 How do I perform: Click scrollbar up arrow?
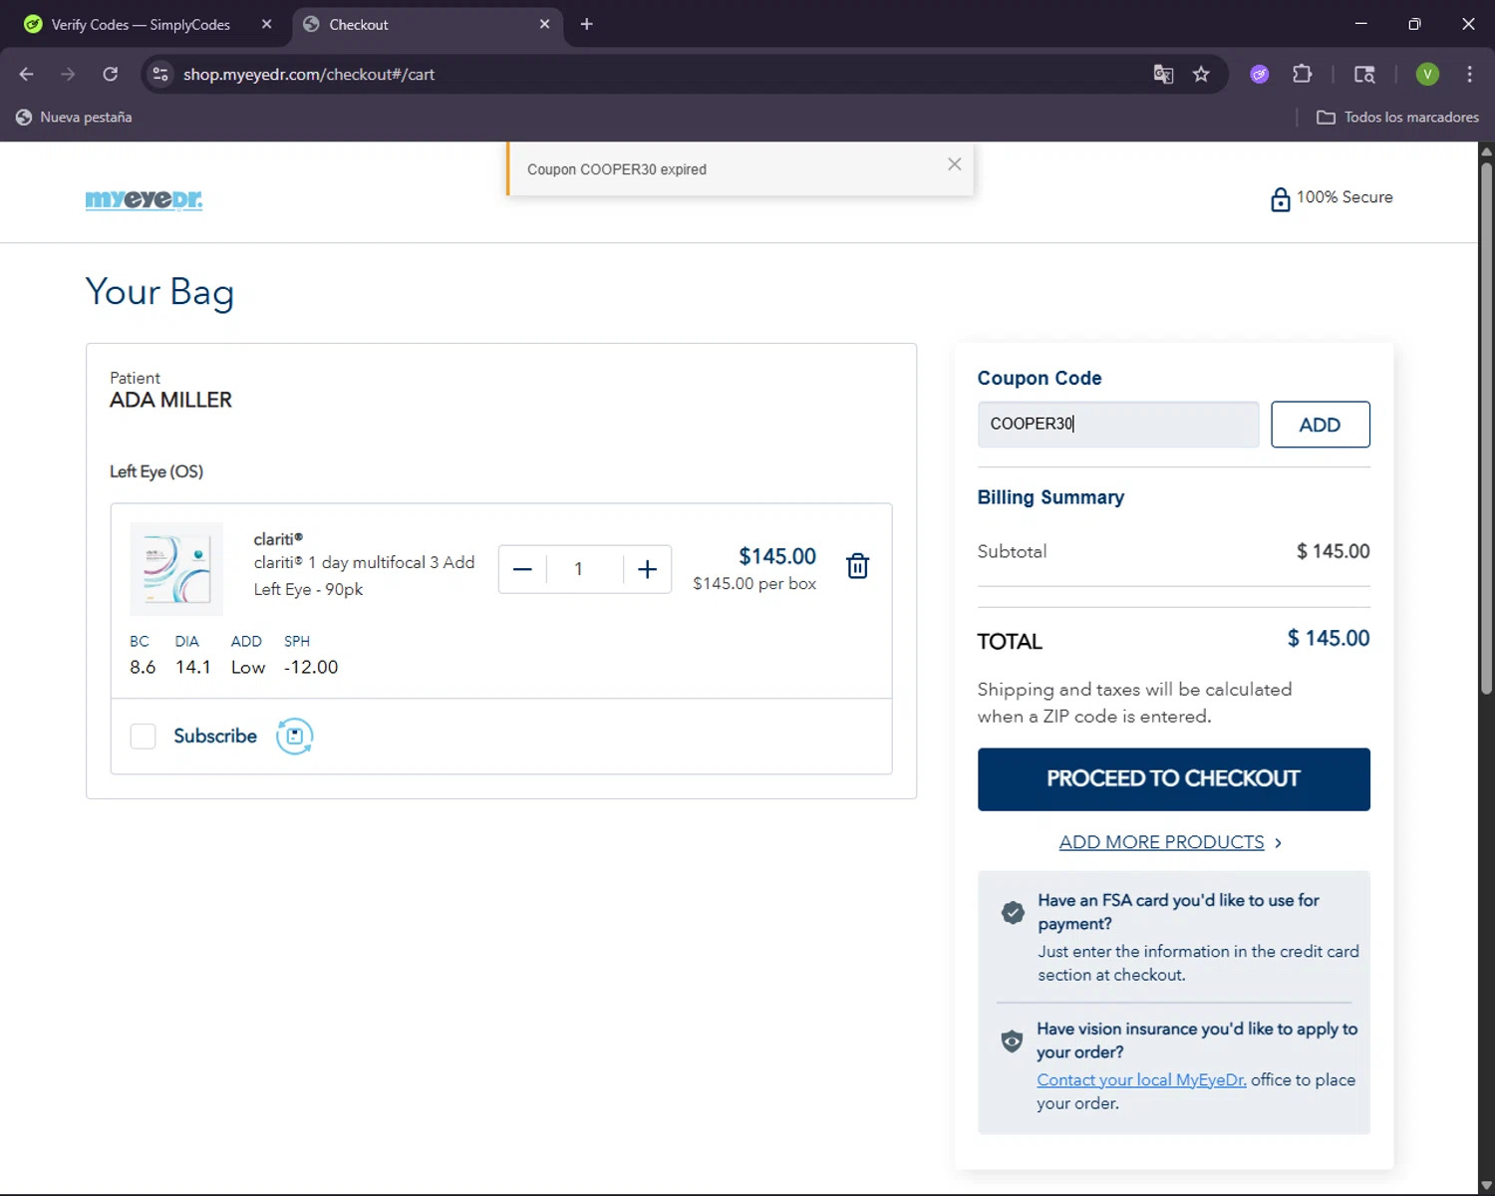tap(1486, 151)
